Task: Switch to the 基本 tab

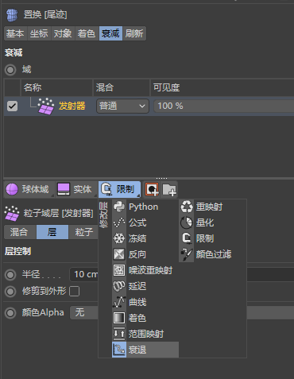Action: click(x=15, y=33)
